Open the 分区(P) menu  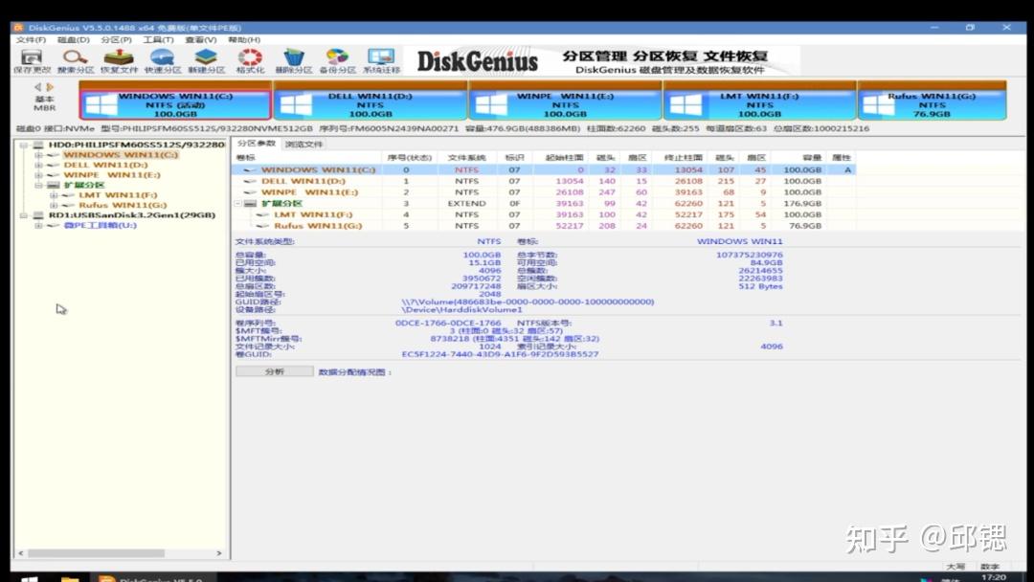[x=116, y=39]
